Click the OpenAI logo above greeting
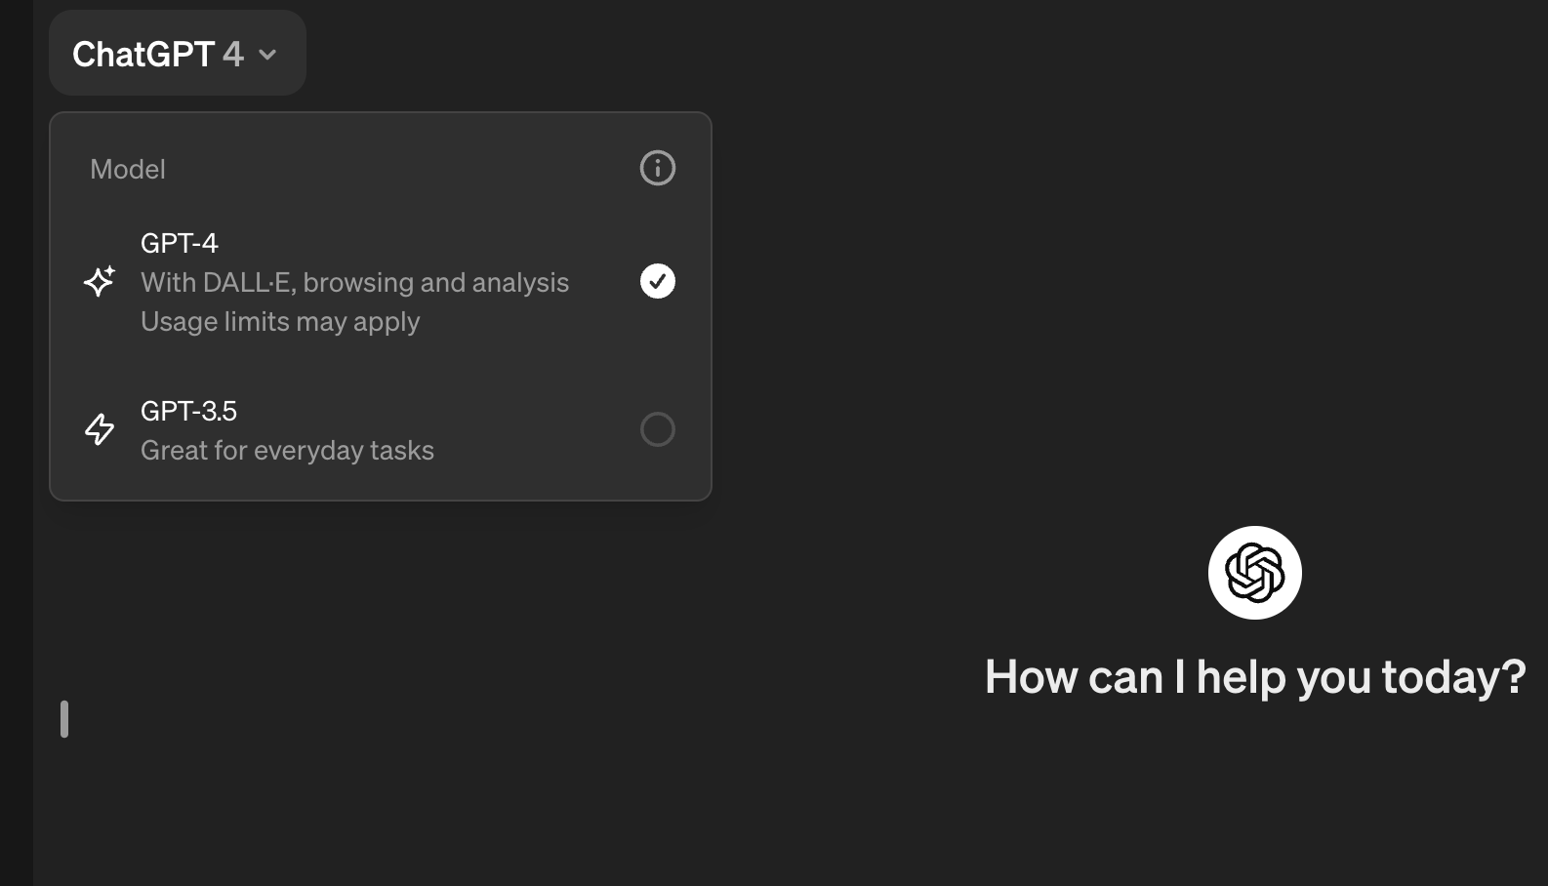1548x886 pixels. 1254,573
